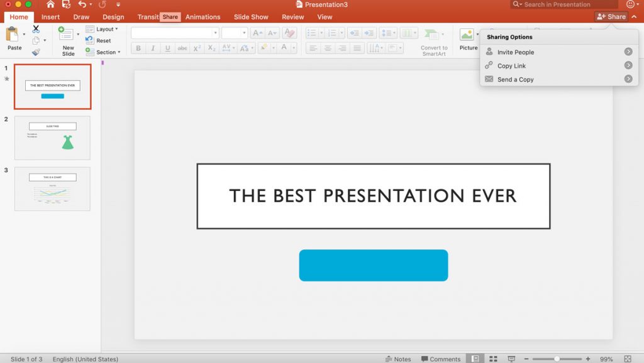Viewport: 644px width, 363px height.
Task: Decrease the list indent level
Action: tap(354, 33)
